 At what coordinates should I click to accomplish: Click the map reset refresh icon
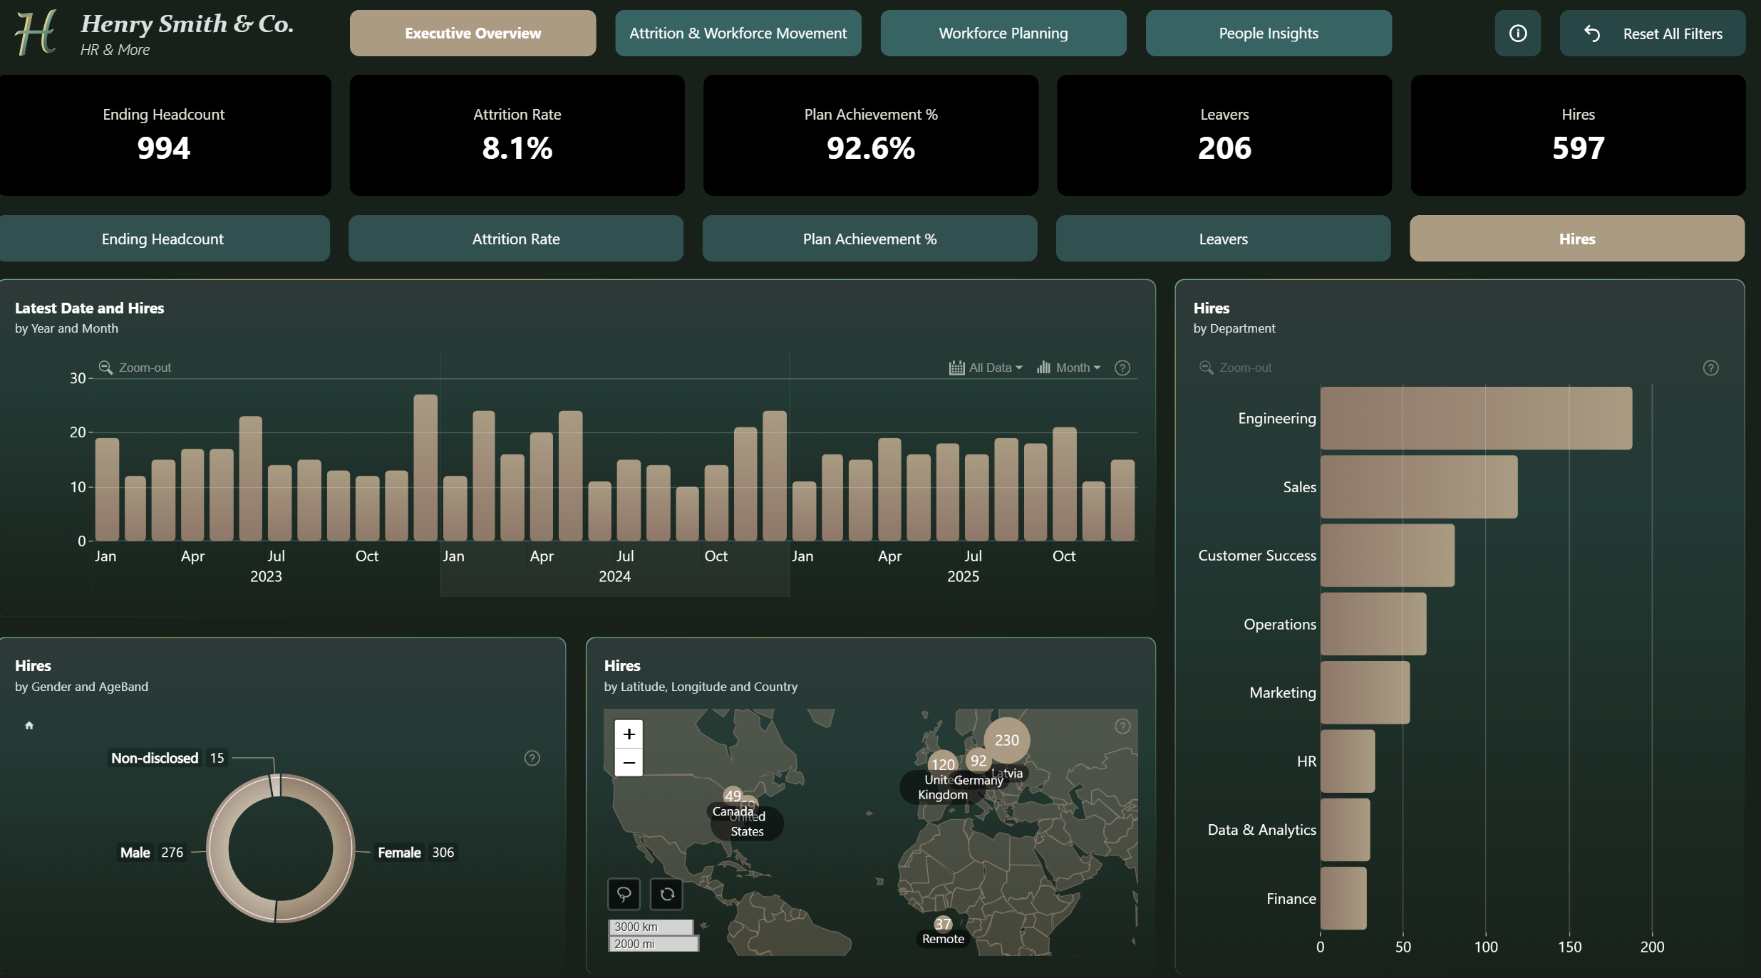coord(667,894)
